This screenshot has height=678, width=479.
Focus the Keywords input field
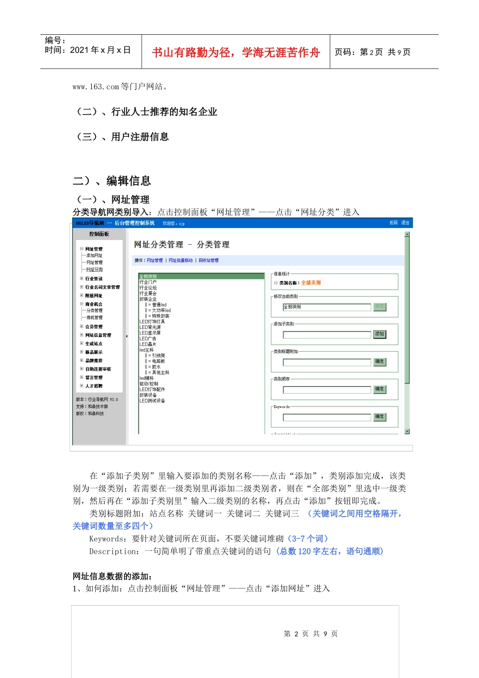pyautogui.click(x=327, y=418)
